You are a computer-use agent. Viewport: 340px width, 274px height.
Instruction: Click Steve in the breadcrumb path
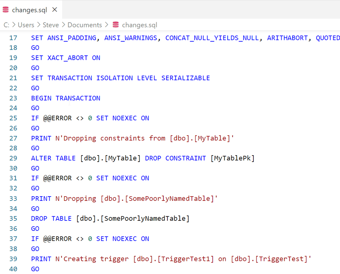pos(51,25)
